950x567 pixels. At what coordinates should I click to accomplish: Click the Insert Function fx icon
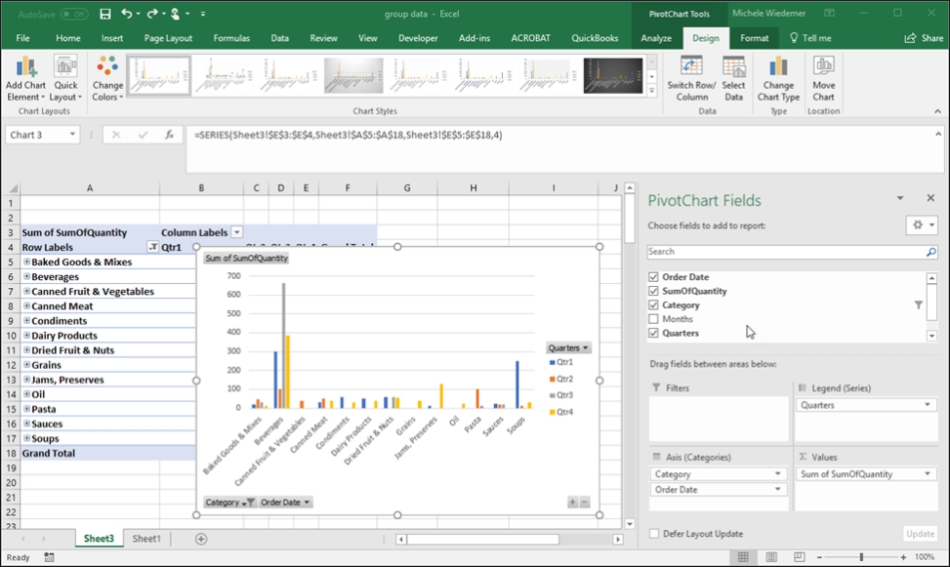click(x=170, y=135)
